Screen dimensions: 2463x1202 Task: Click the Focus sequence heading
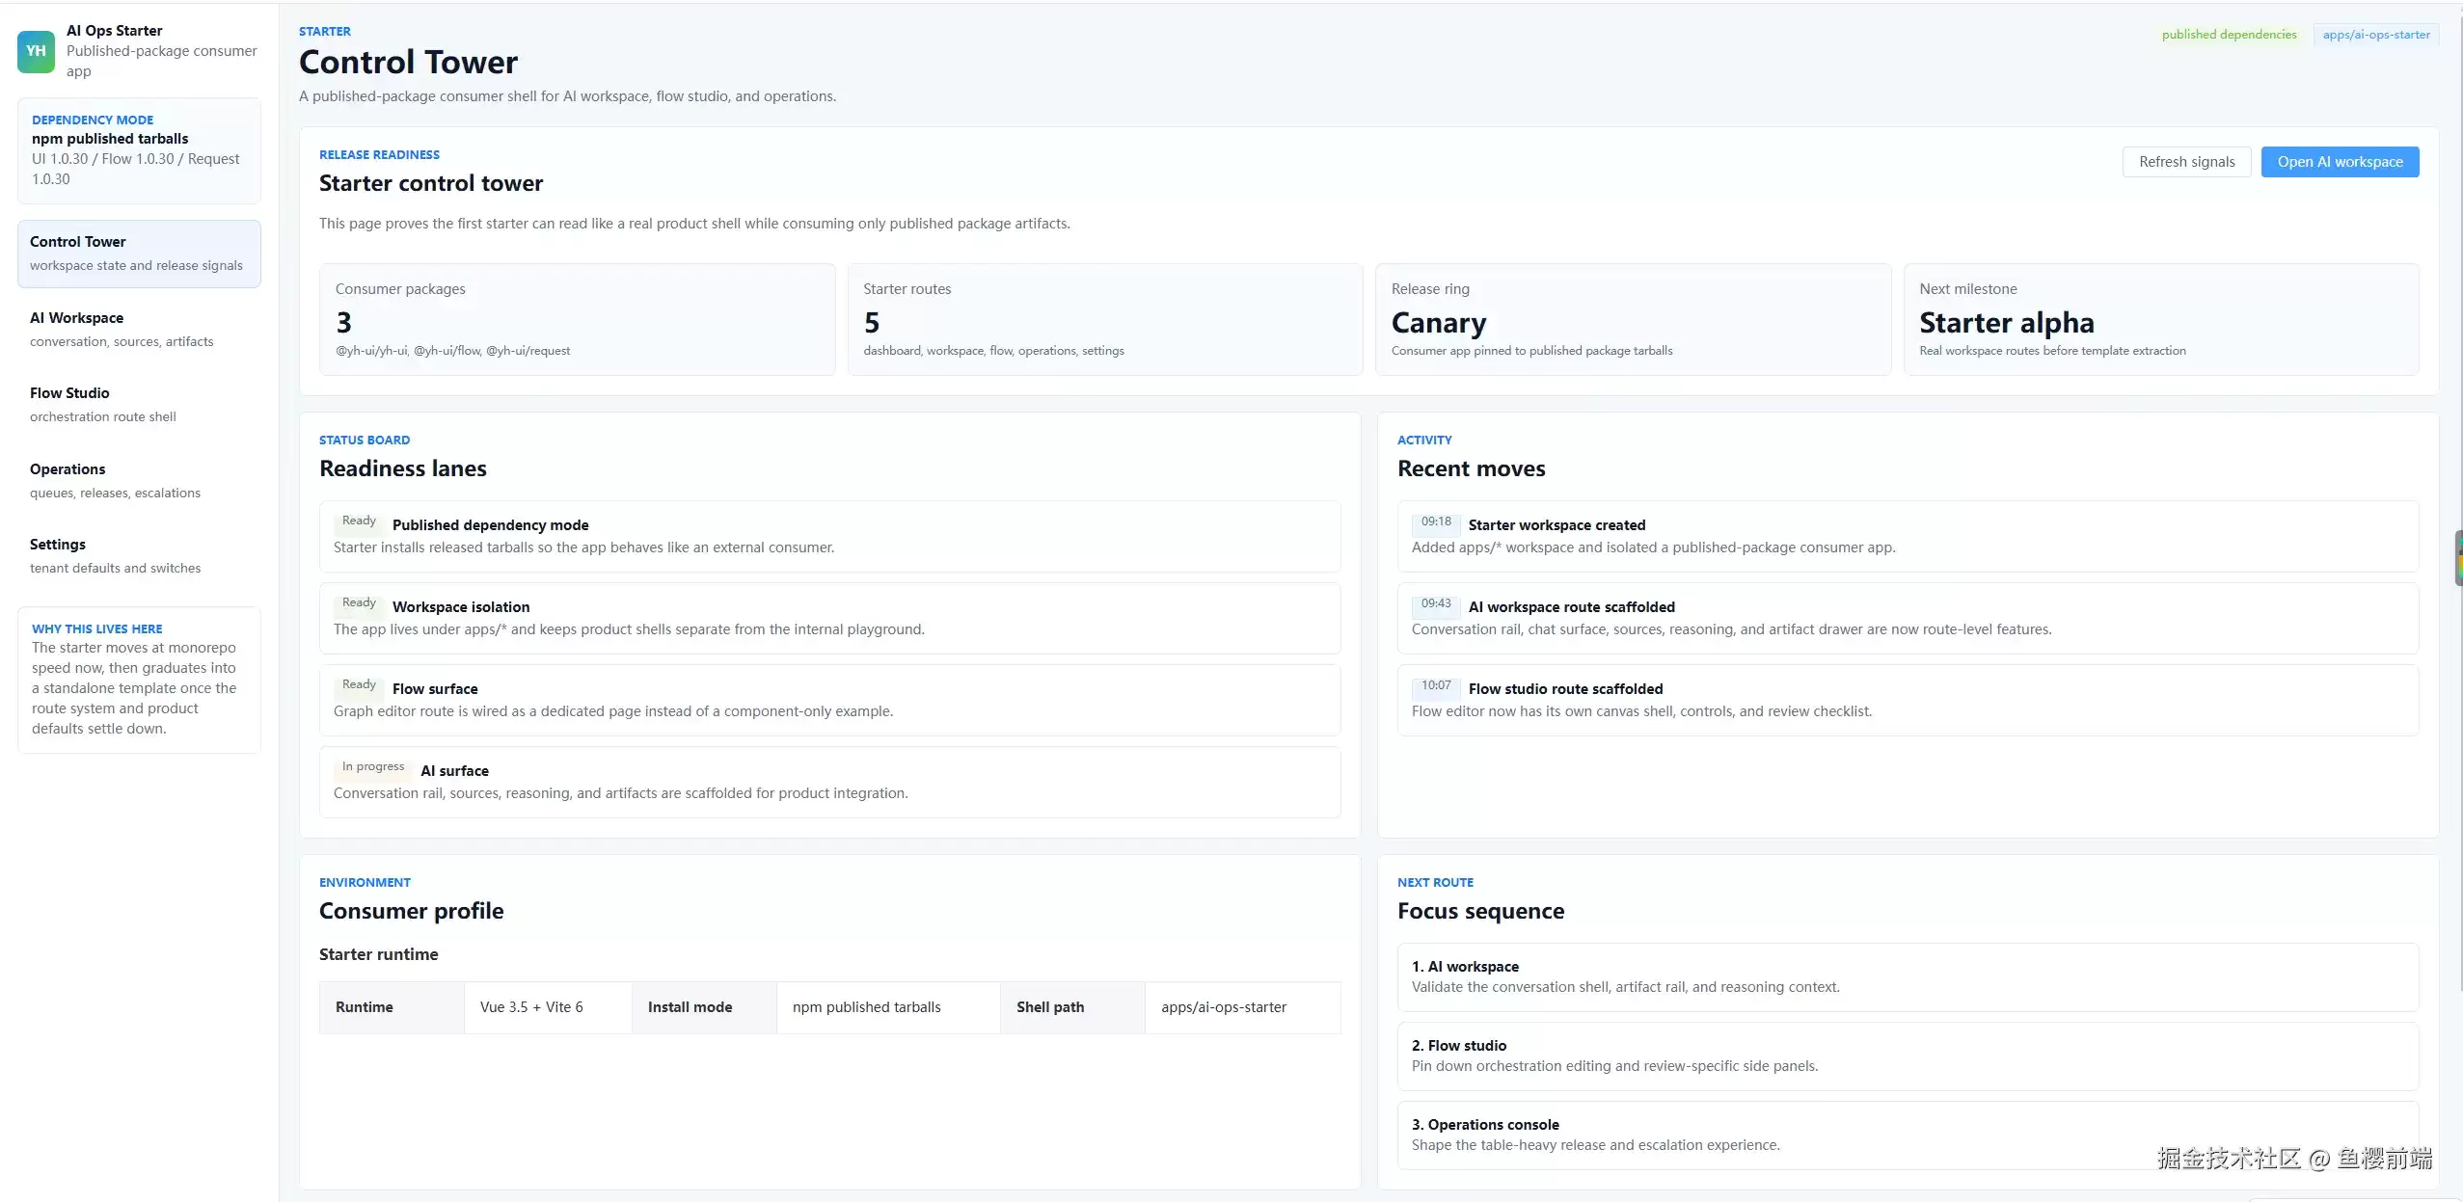(x=1480, y=911)
